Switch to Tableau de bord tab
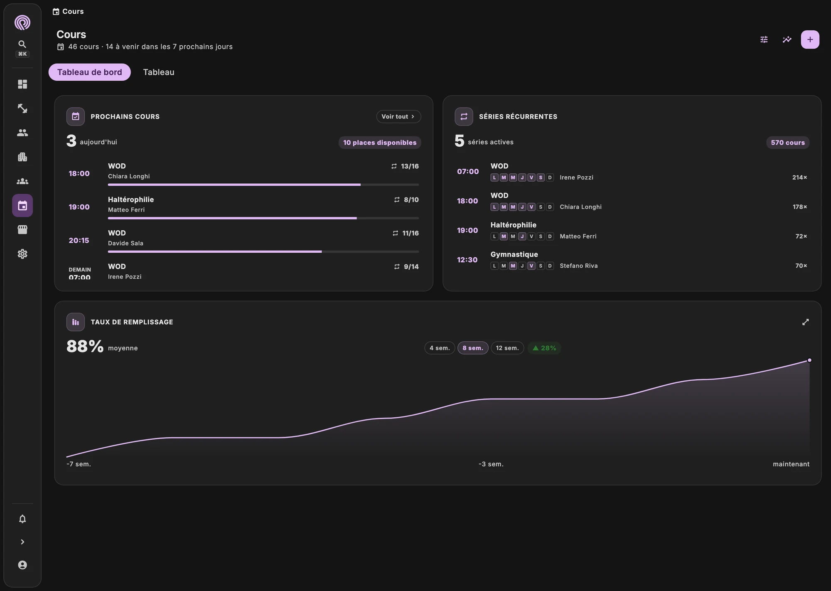This screenshot has height=591, width=831. [90, 72]
